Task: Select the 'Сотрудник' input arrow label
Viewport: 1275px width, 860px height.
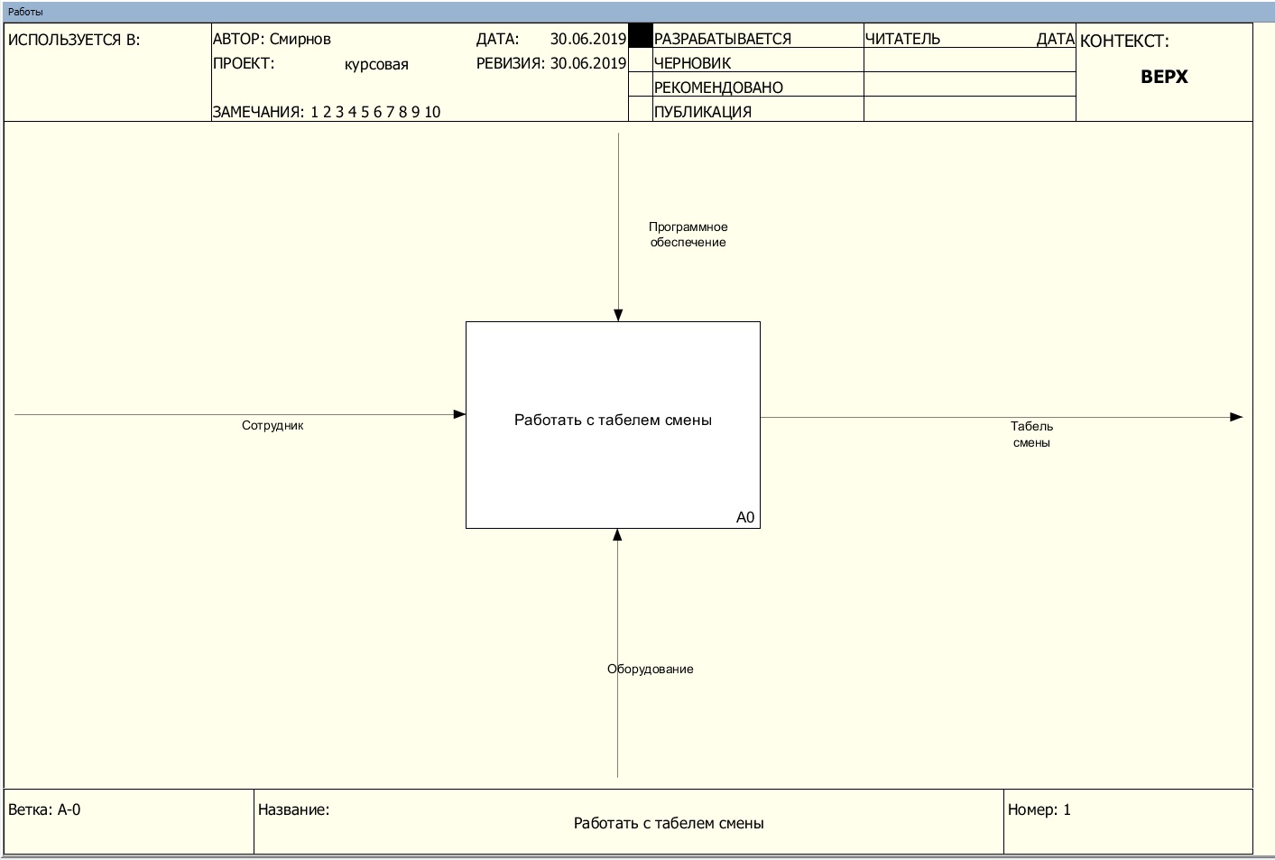Action: (273, 426)
